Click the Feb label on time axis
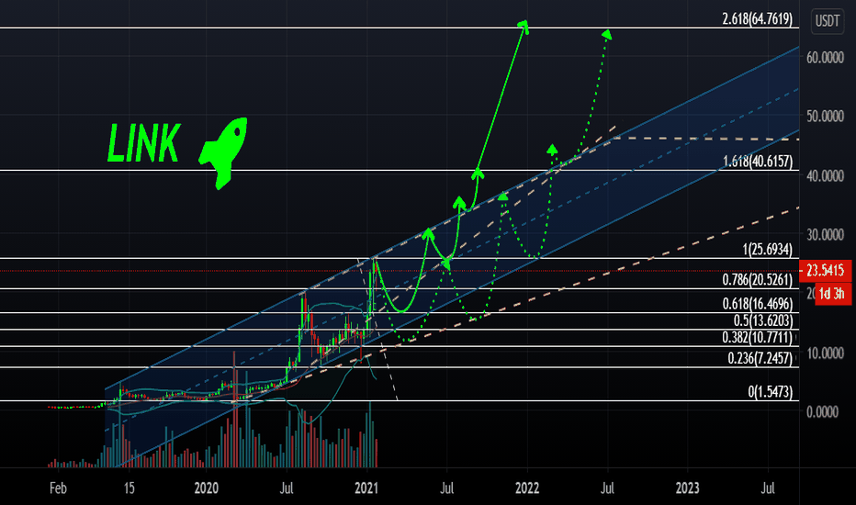 point(58,488)
